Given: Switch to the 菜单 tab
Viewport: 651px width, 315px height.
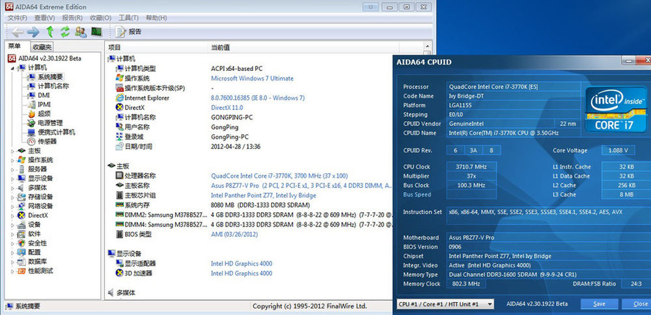Looking at the screenshot, I should (15, 46).
